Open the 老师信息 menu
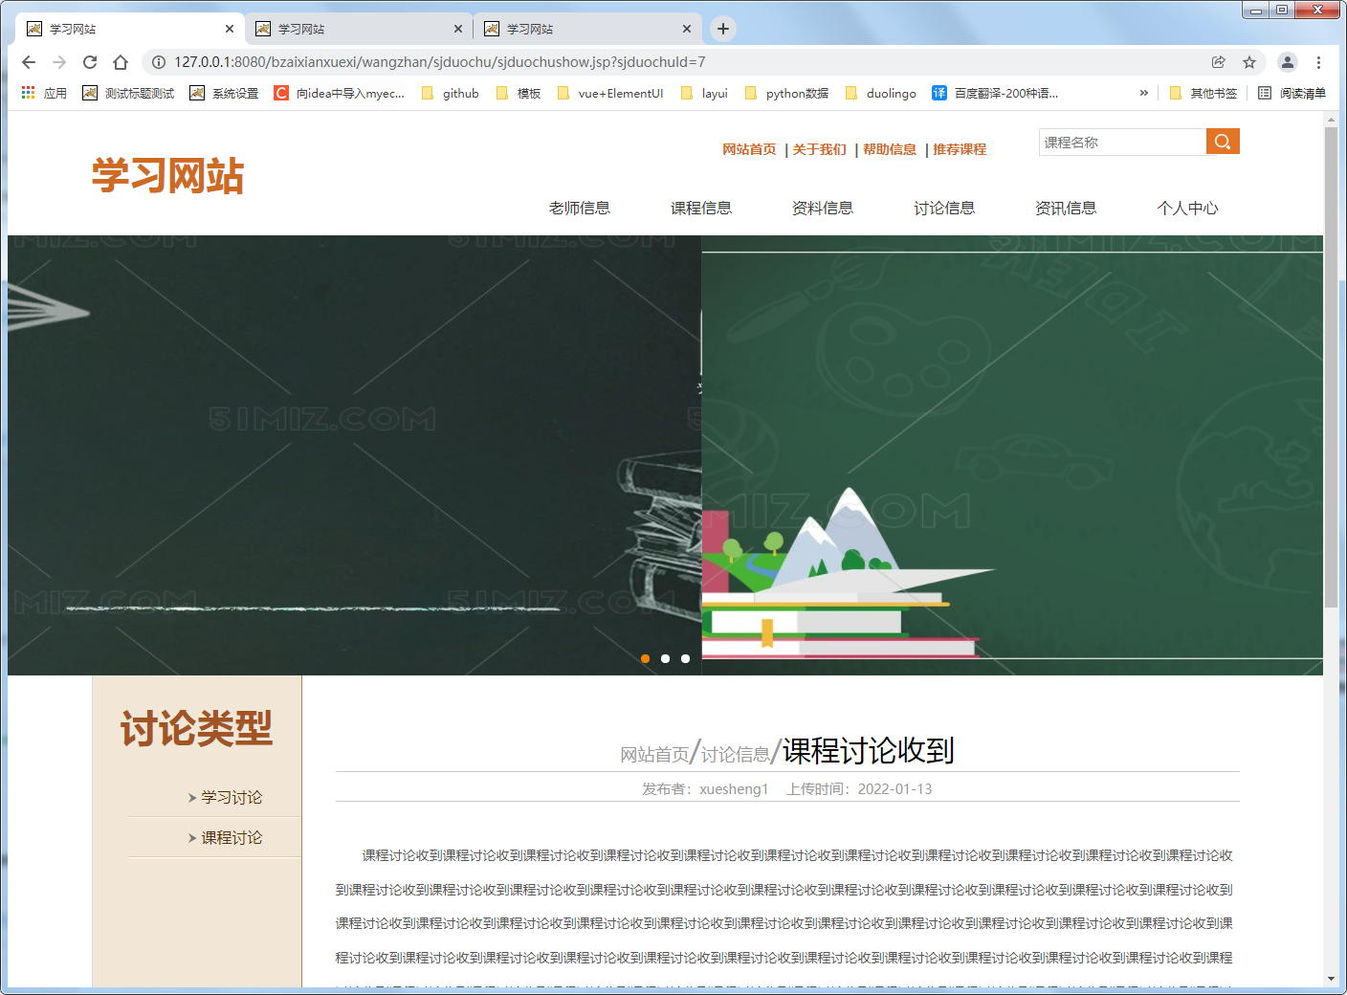Screen dimensions: 1347x995 point(580,208)
